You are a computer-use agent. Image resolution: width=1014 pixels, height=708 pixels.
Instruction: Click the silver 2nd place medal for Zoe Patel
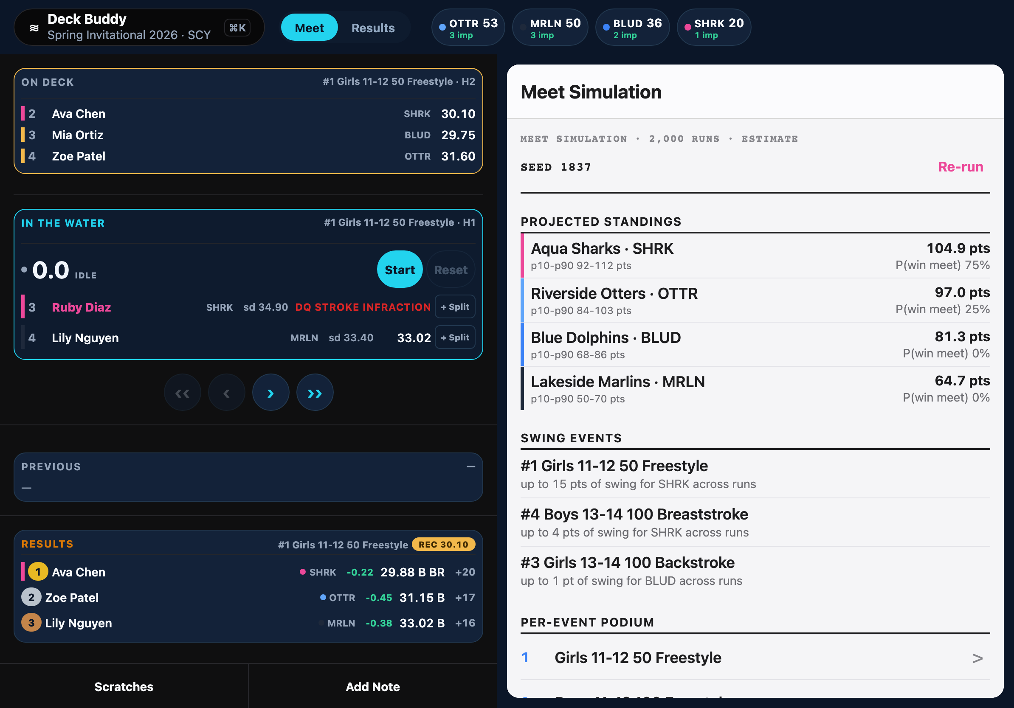(x=31, y=597)
